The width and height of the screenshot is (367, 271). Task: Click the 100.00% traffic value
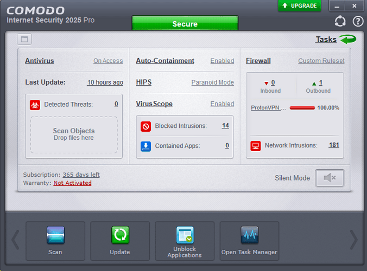point(328,108)
